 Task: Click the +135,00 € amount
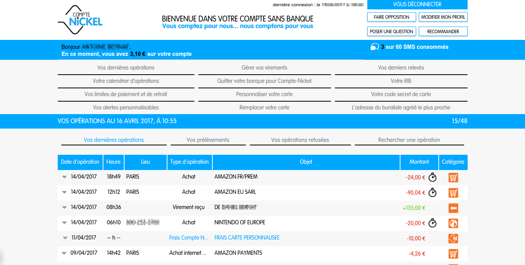coord(414,208)
